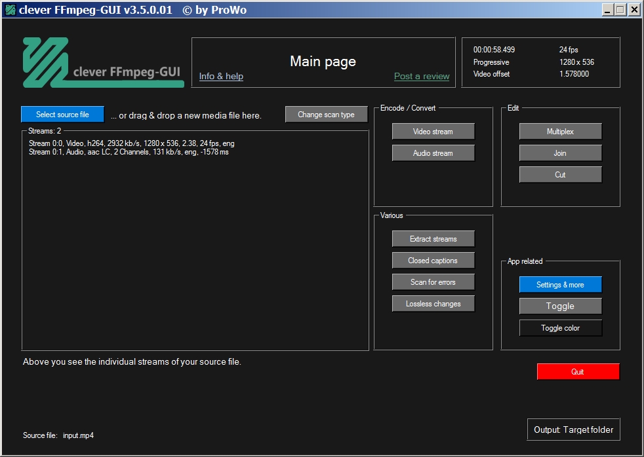
Task: Start Scan for errors
Action: tap(433, 282)
